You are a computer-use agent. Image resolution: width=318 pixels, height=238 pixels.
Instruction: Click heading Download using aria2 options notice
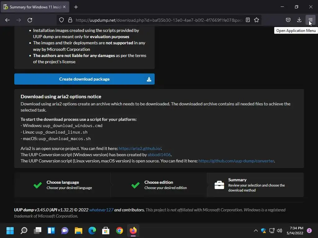coord(61,97)
